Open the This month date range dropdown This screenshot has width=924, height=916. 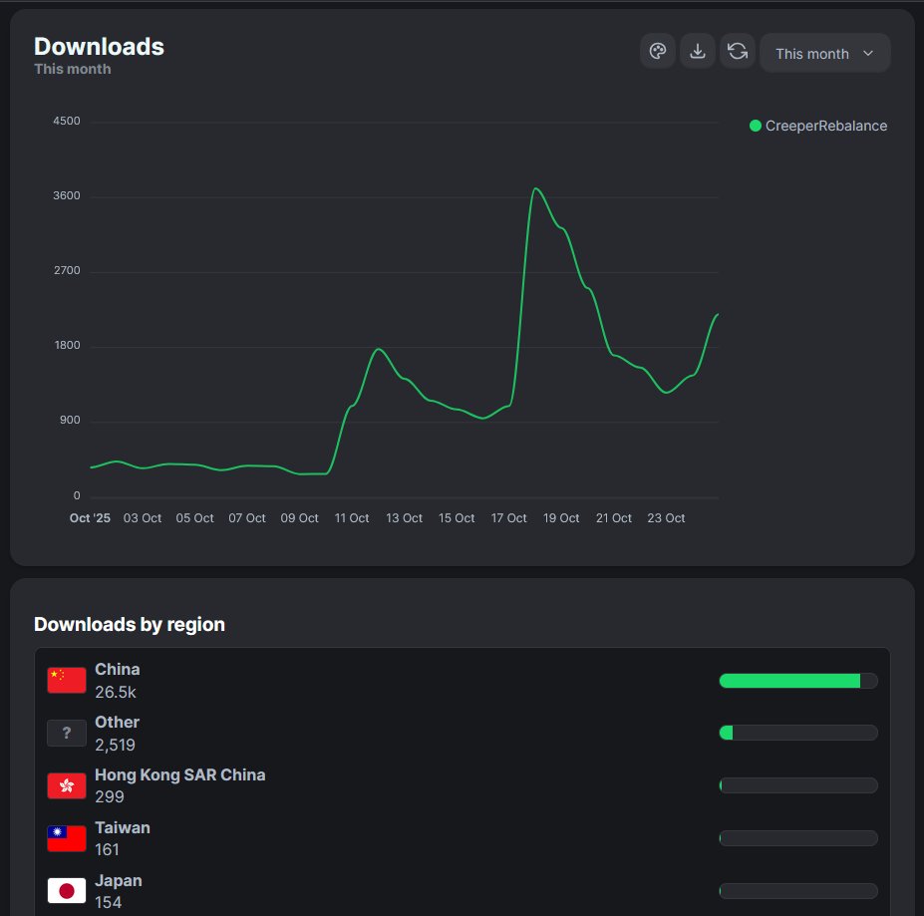click(x=824, y=52)
